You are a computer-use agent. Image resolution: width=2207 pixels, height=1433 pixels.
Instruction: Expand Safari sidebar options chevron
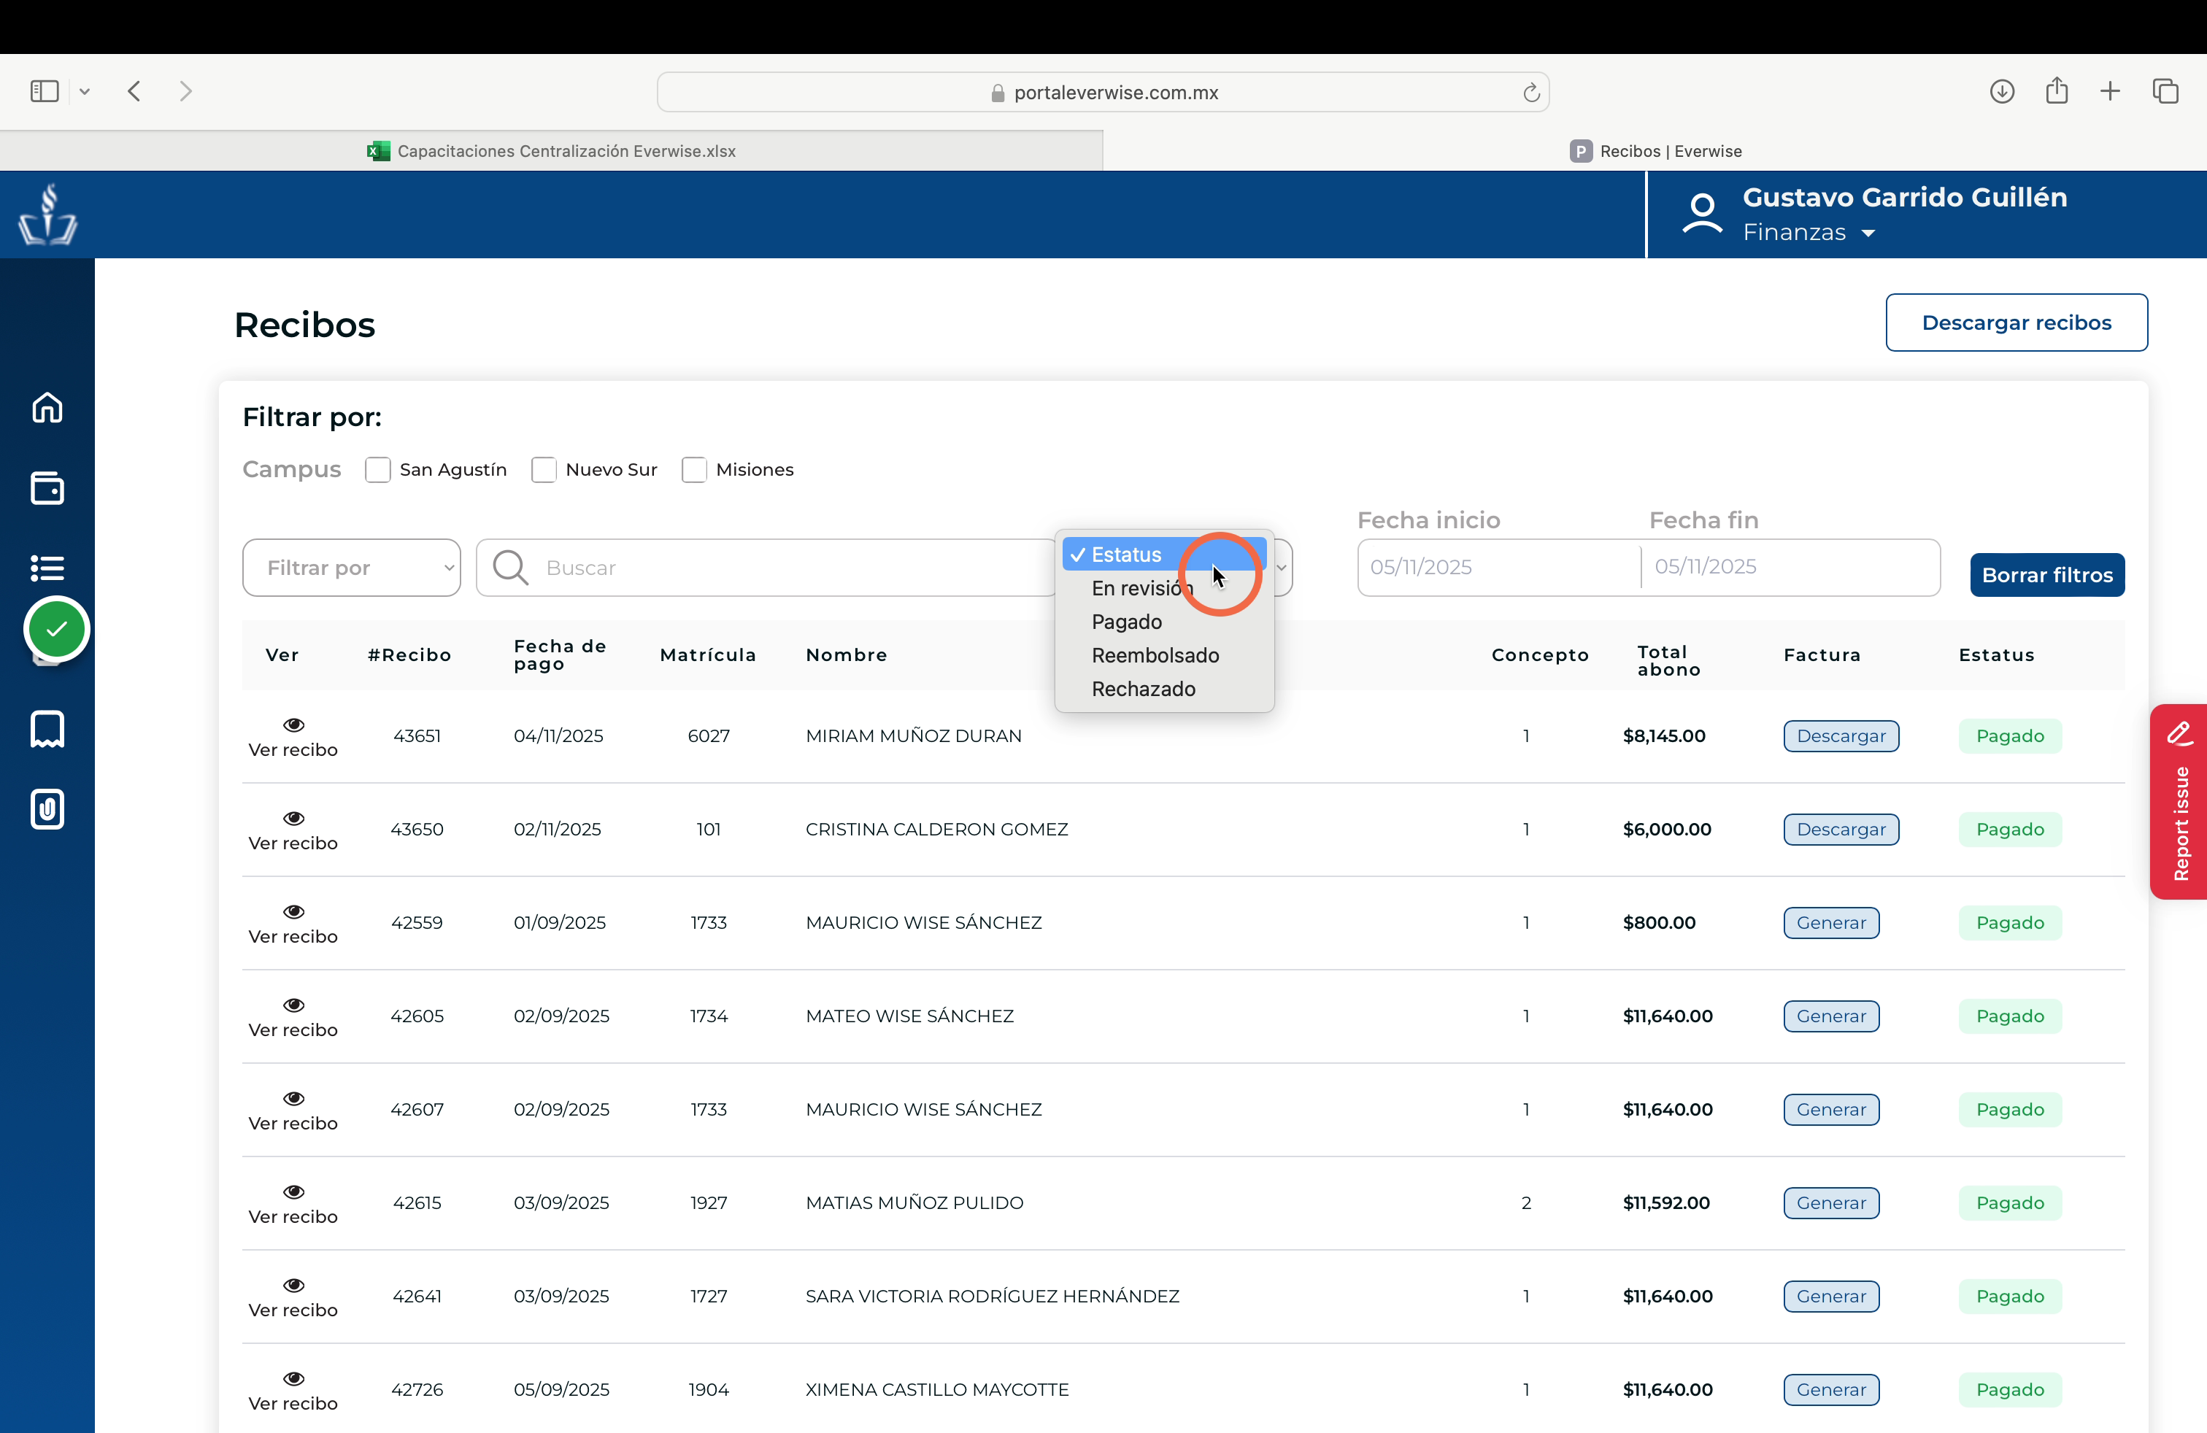85,90
